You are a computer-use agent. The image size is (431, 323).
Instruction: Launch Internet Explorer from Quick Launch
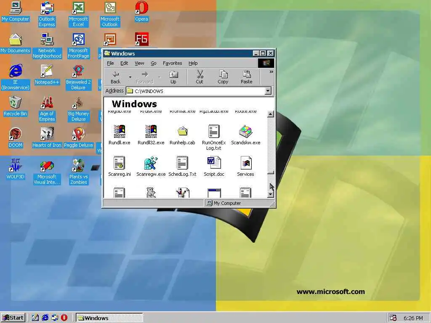(x=45, y=318)
